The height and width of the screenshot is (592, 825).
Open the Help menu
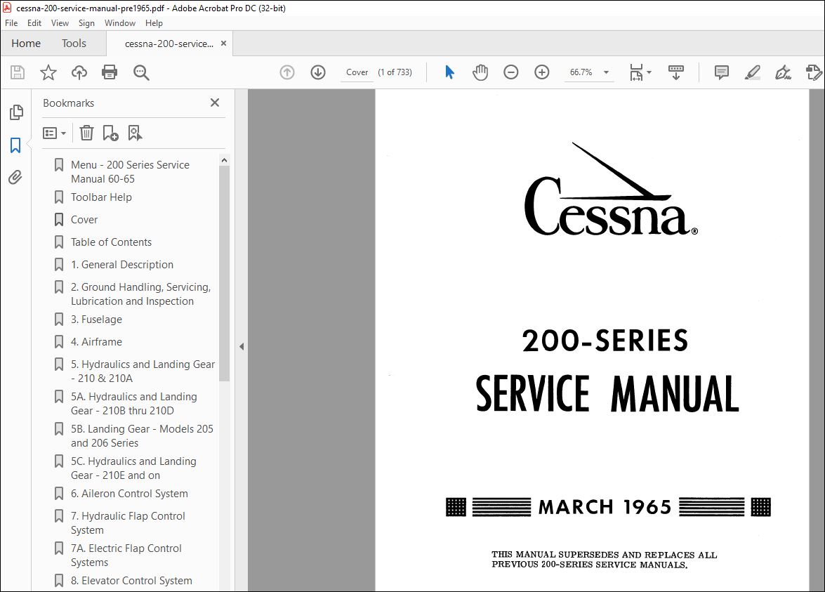click(x=154, y=23)
